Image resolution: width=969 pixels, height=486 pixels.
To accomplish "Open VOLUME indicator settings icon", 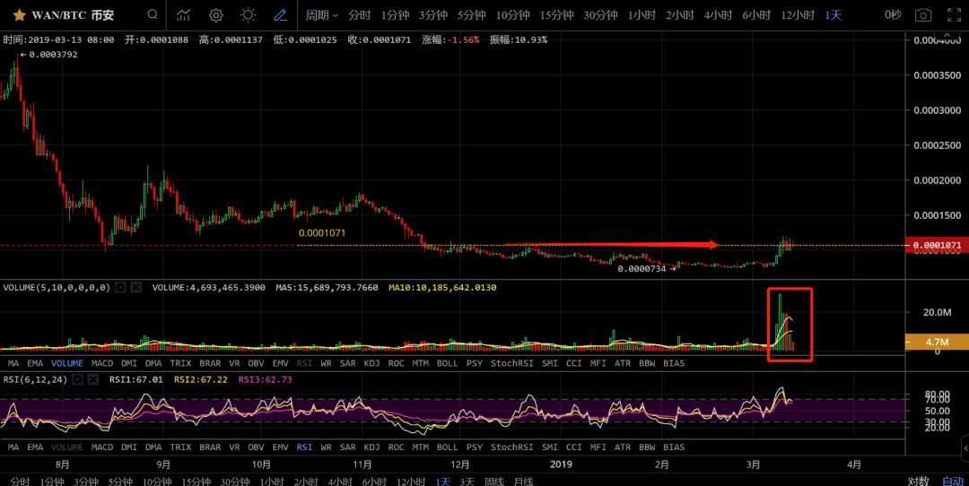I will click(x=120, y=288).
